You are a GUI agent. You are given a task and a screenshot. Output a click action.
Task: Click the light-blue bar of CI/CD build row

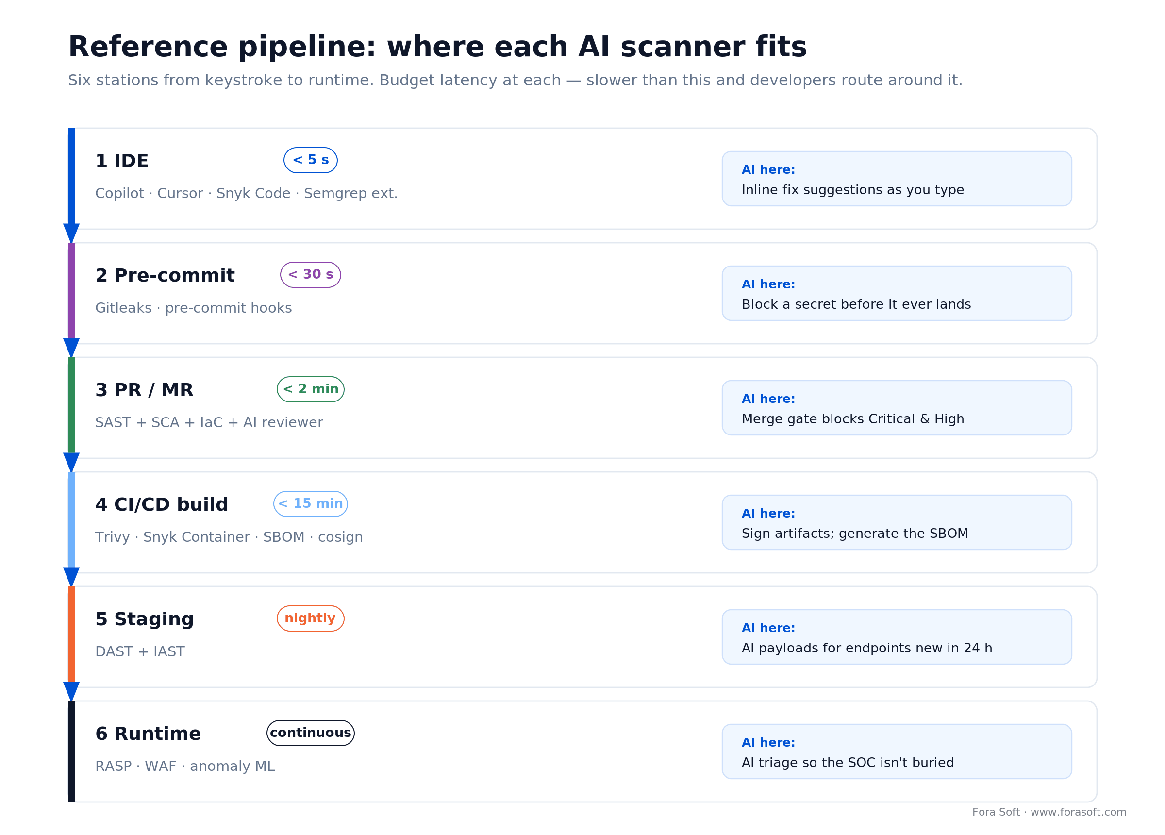pos(71,519)
